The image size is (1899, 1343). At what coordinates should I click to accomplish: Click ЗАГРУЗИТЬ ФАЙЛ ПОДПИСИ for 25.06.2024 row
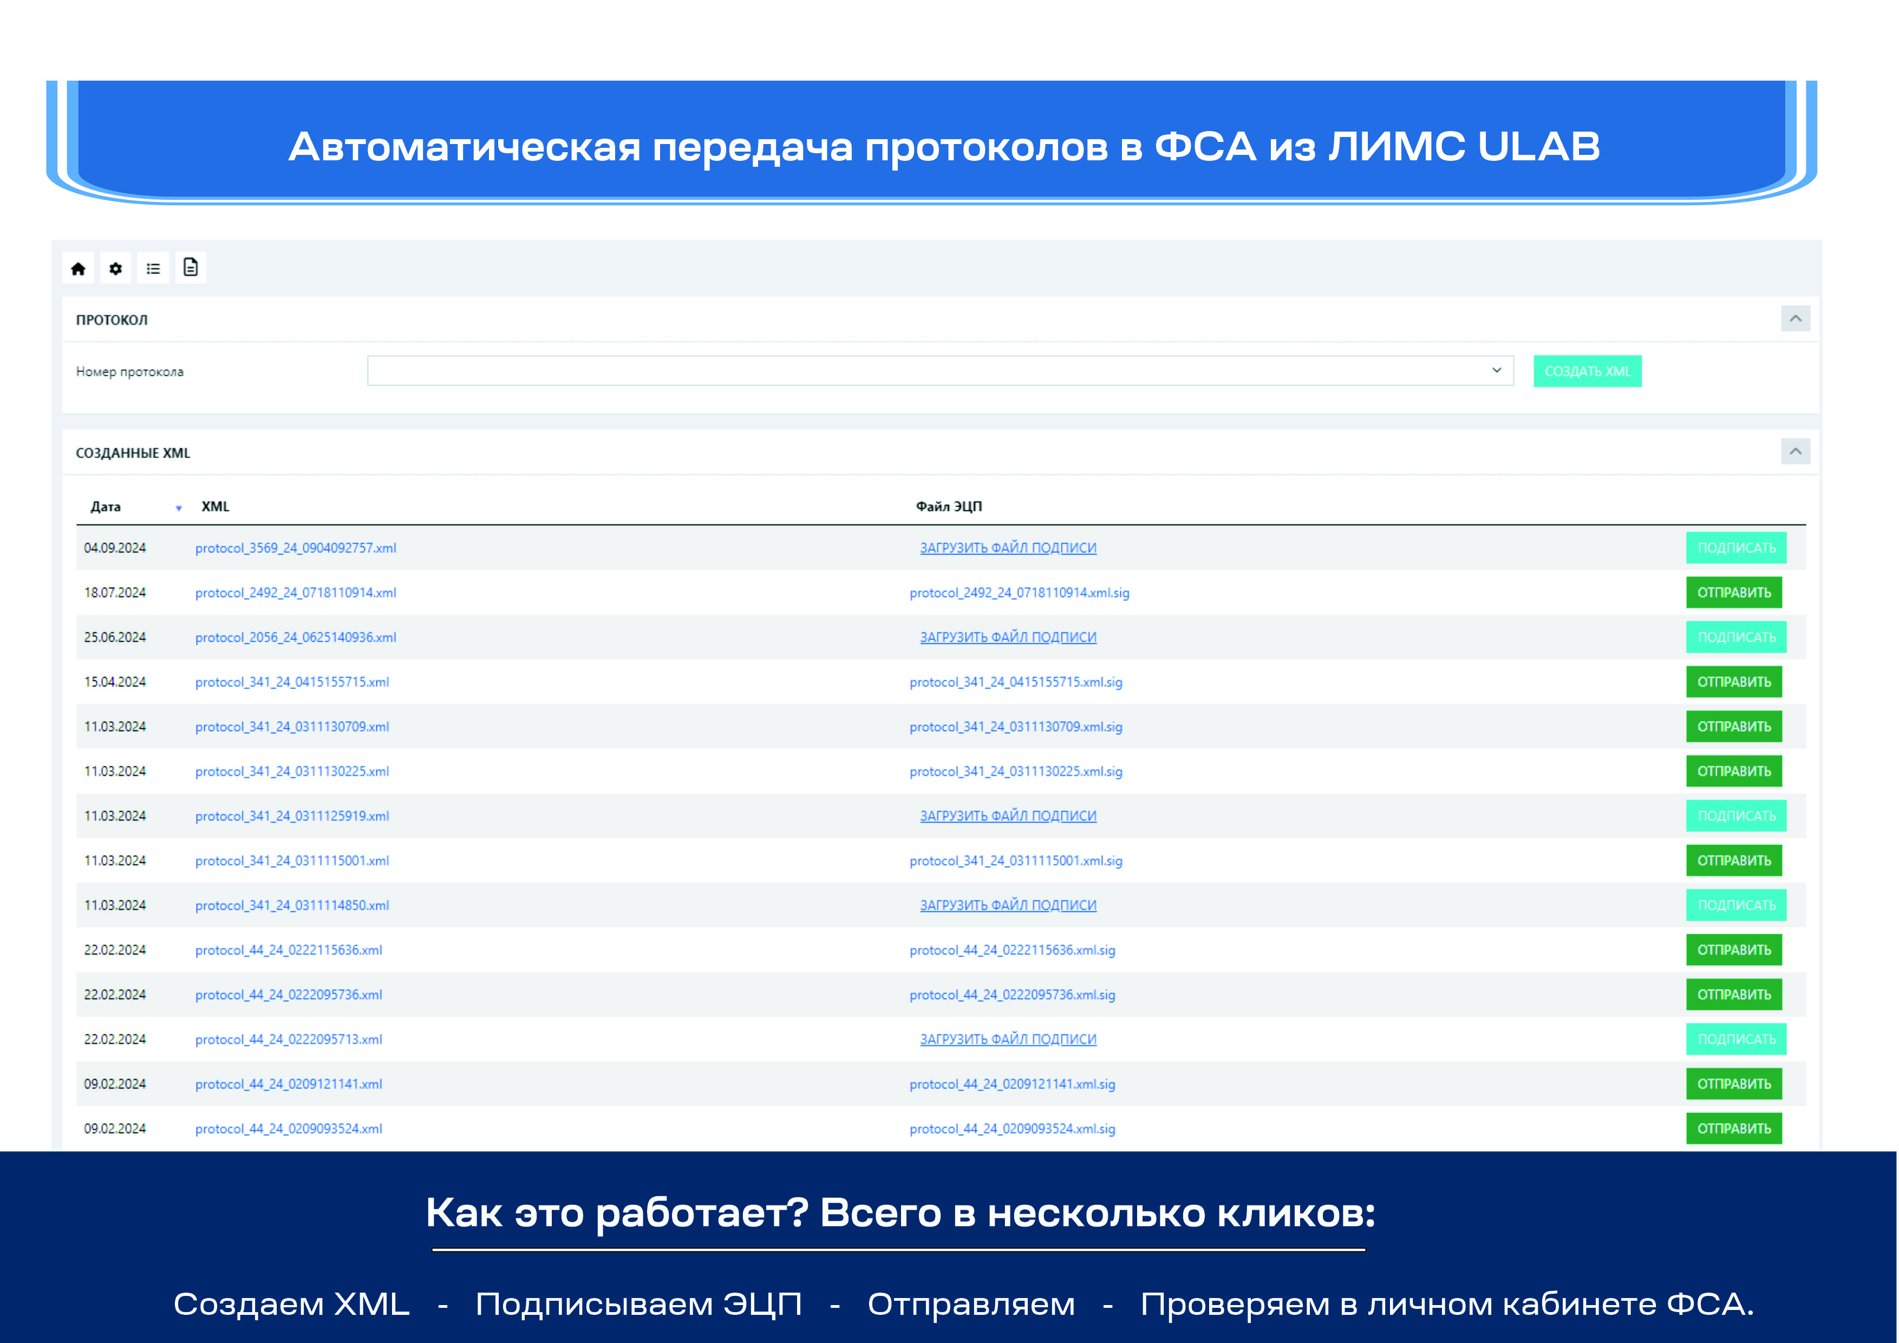click(1007, 637)
